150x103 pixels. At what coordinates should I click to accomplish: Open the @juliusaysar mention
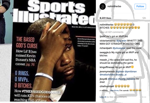click(x=119, y=48)
